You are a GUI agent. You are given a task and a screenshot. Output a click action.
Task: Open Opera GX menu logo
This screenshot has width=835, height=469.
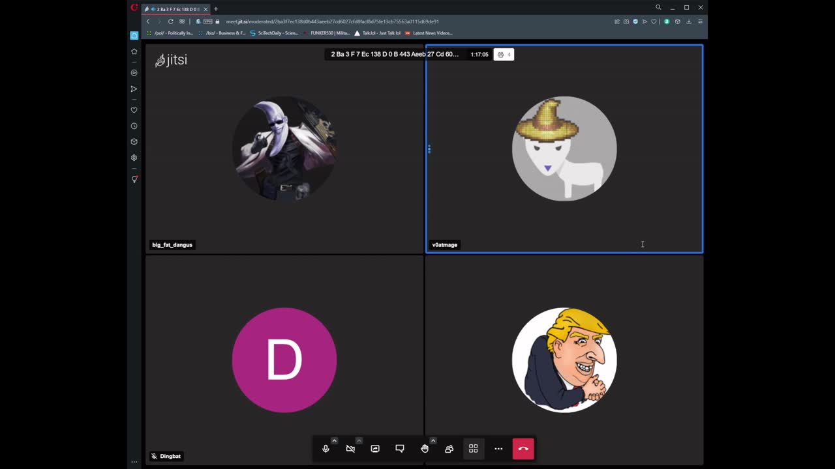click(x=134, y=8)
